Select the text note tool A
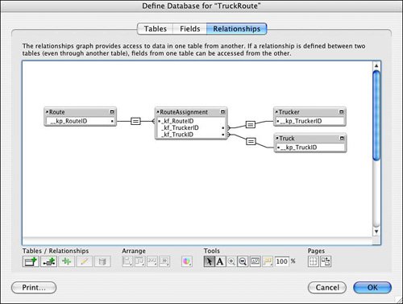The image size is (403, 304). click(220, 261)
